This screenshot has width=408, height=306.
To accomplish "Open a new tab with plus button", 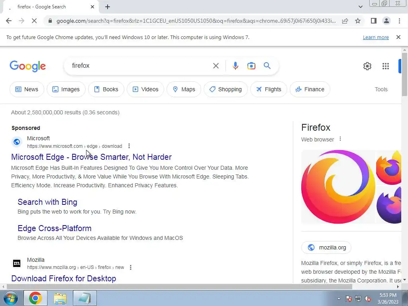I will click(108, 7).
